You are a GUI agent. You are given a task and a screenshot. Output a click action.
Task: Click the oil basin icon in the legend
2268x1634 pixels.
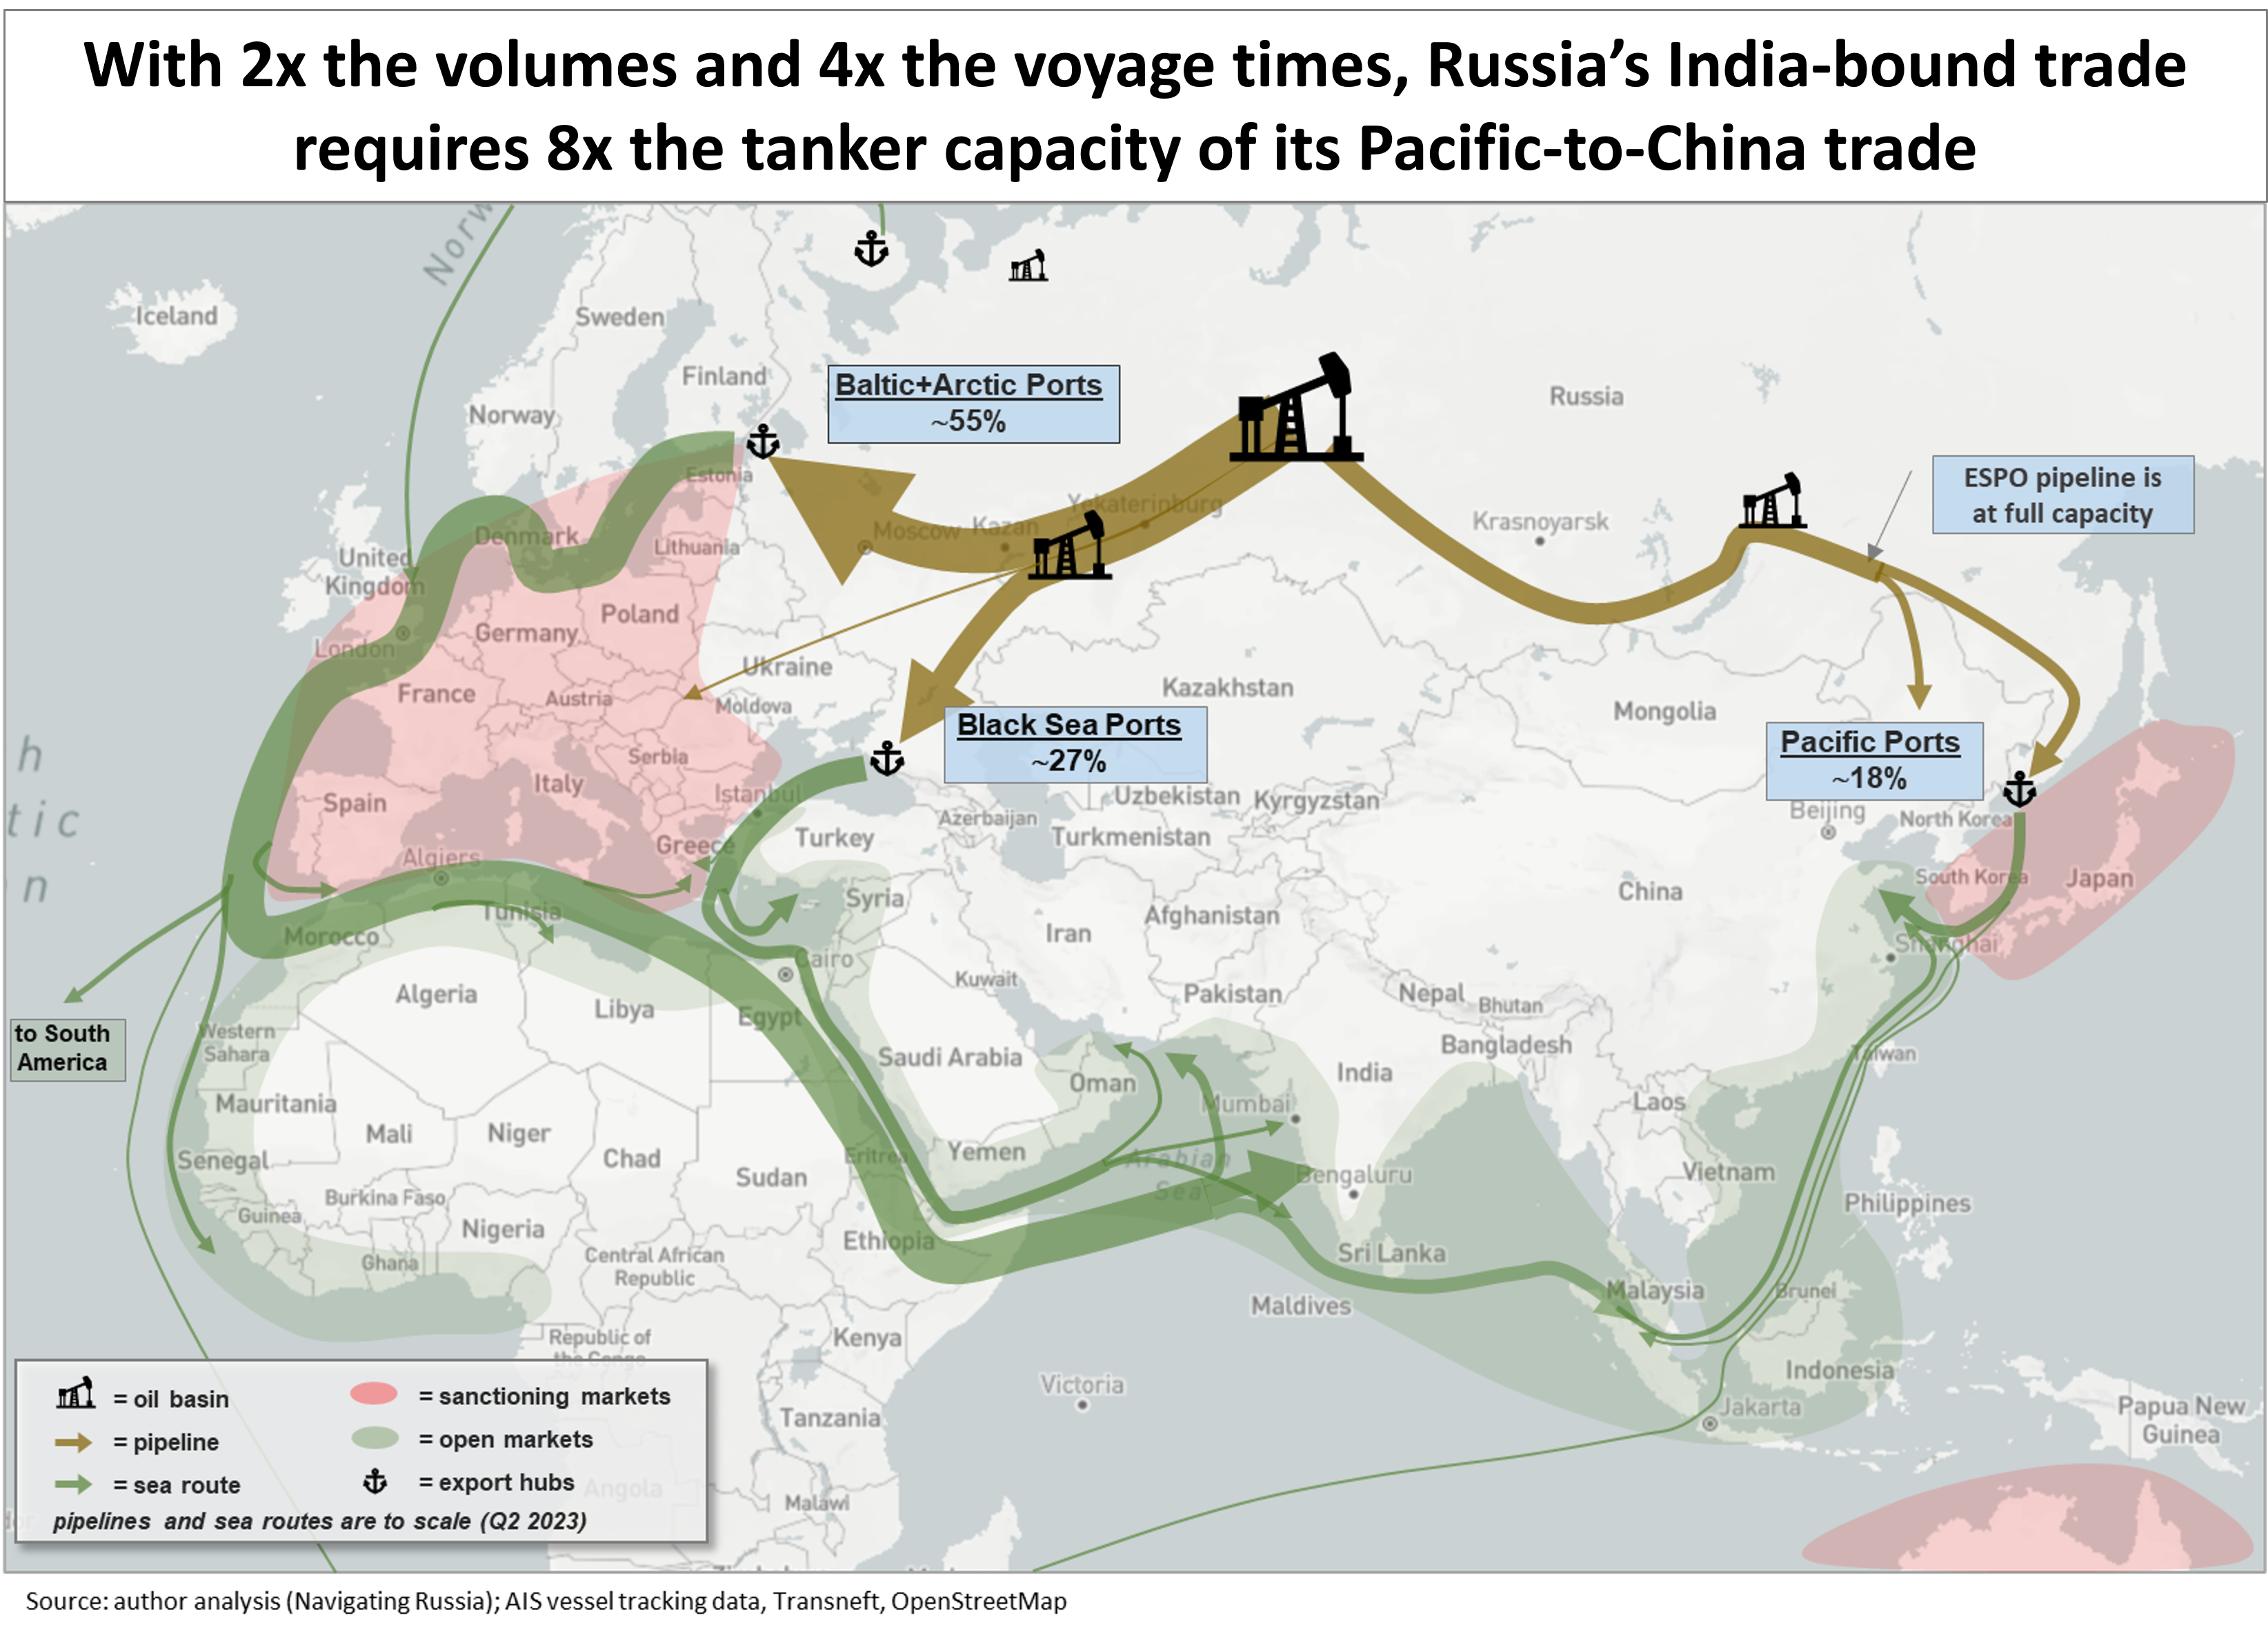pyautogui.click(x=76, y=1393)
